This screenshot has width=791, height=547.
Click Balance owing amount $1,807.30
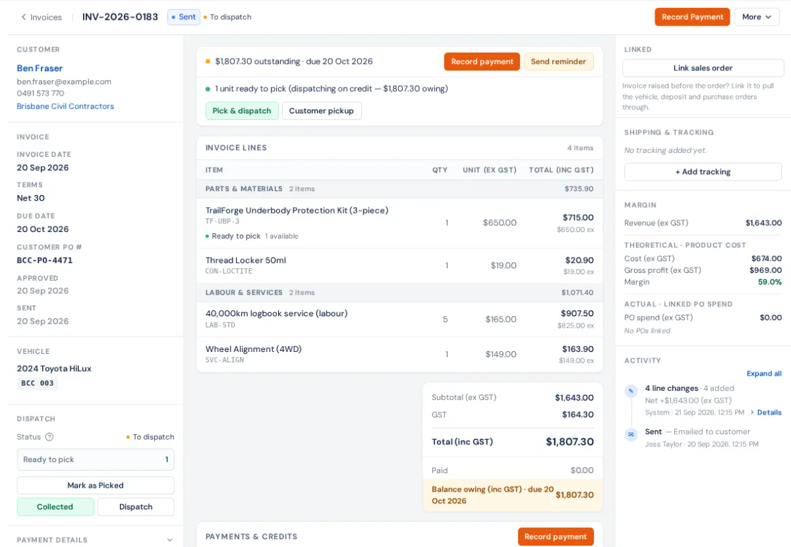tap(575, 495)
